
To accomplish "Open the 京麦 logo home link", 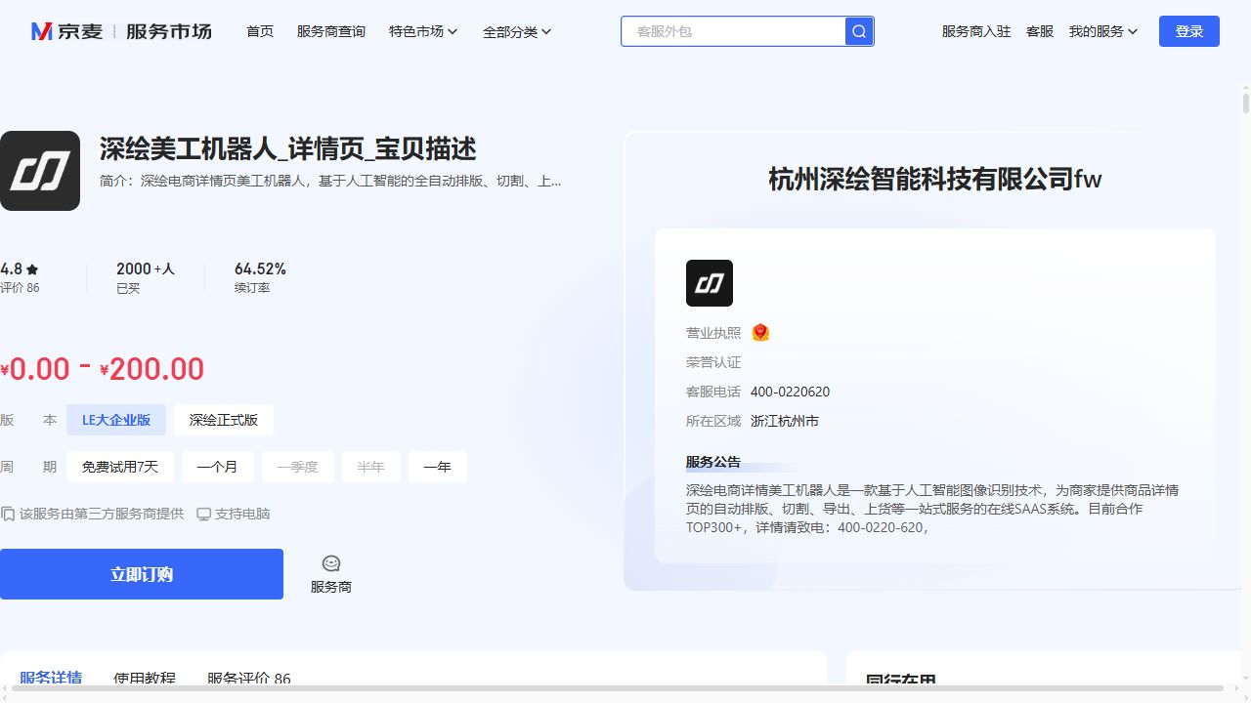I will coord(67,31).
